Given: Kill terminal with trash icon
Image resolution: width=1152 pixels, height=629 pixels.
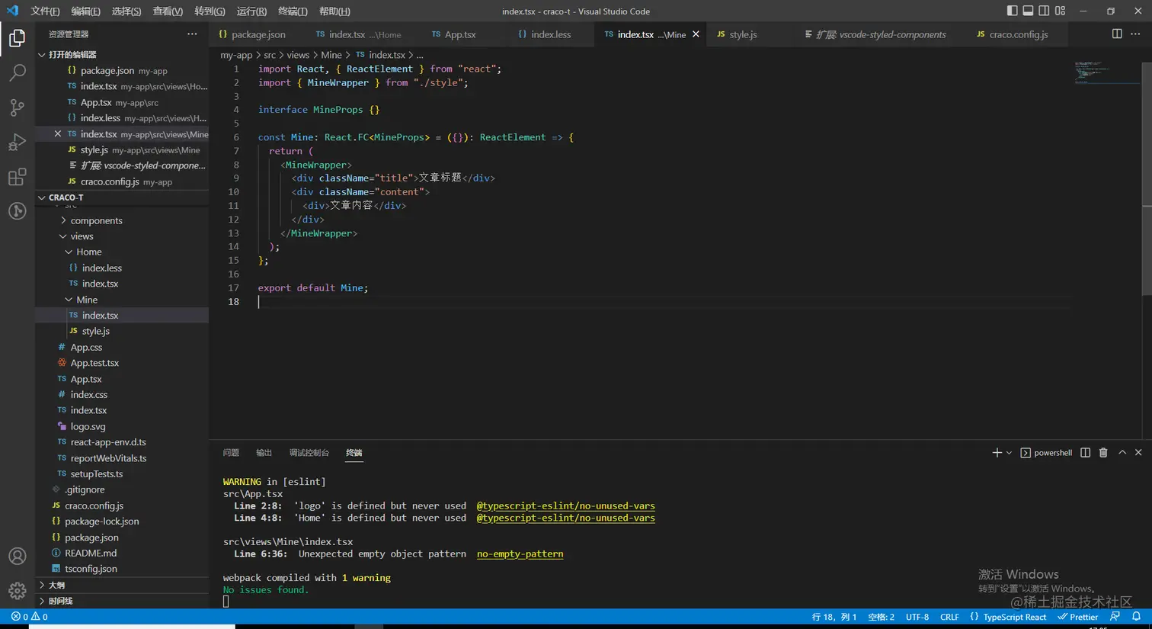Looking at the screenshot, I should (1102, 453).
